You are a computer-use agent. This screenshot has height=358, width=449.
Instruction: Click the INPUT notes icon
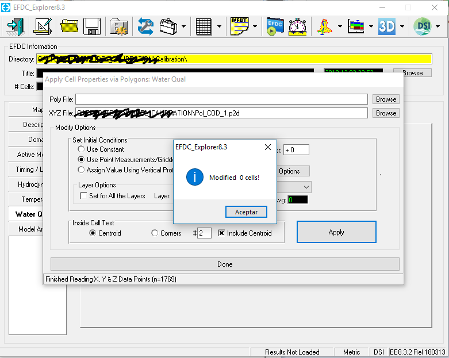tap(239, 26)
